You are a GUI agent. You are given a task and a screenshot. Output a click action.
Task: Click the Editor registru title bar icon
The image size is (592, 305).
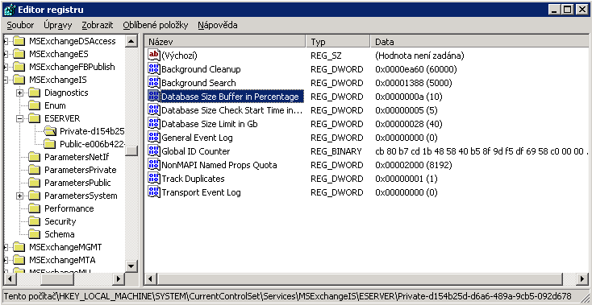(x=10, y=10)
